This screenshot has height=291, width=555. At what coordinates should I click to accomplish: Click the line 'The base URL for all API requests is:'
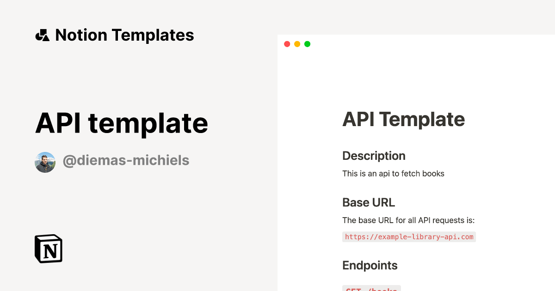[x=408, y=220]
